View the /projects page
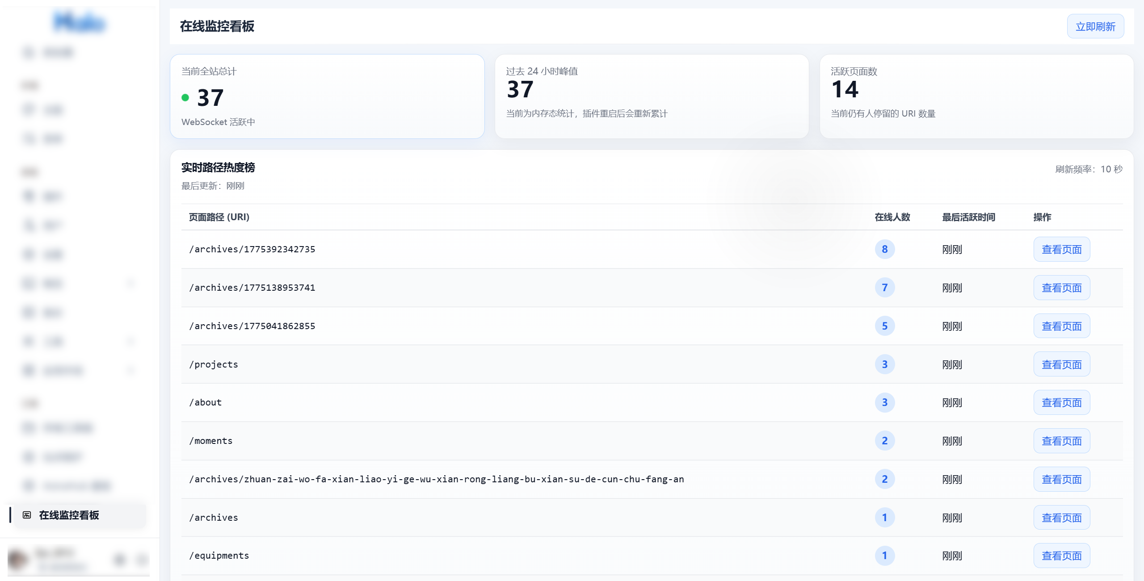The width and height of the screenshot is (1144, 581). point(1061,364)
